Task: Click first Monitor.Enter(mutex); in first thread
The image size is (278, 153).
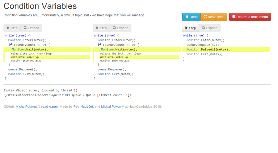Action: pyautogui.click(x=27, y=40)
